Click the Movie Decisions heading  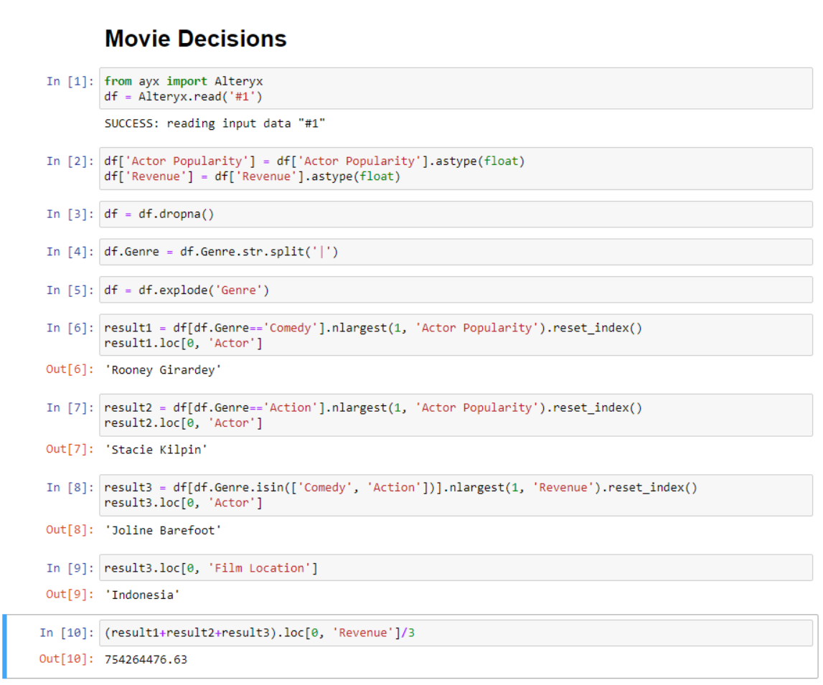tap(194, 38)
